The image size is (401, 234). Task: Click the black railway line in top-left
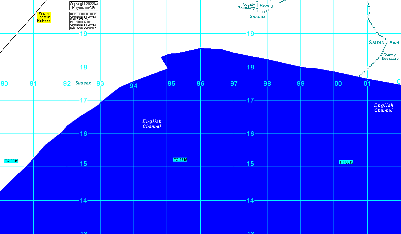(23, 27)
